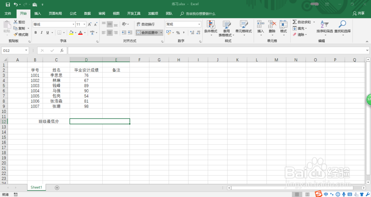Click the insert function fx icon

click(62, 50)
